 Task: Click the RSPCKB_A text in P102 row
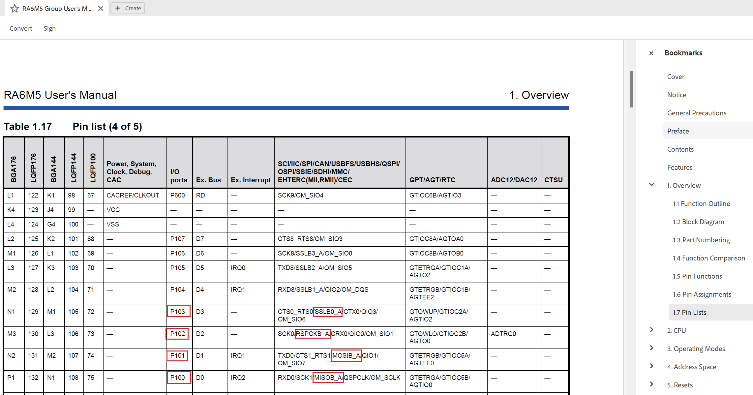pyautogui.click(x=313, y=334)
